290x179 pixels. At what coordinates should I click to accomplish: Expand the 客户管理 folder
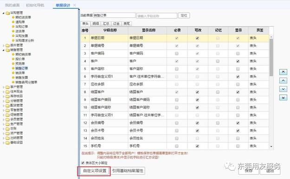click(3, 87)
